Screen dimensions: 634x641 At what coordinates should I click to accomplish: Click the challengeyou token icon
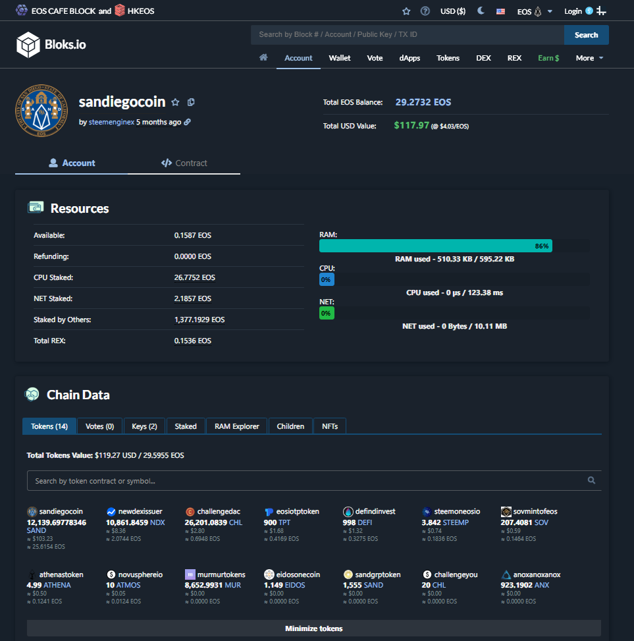click(427, 574)
